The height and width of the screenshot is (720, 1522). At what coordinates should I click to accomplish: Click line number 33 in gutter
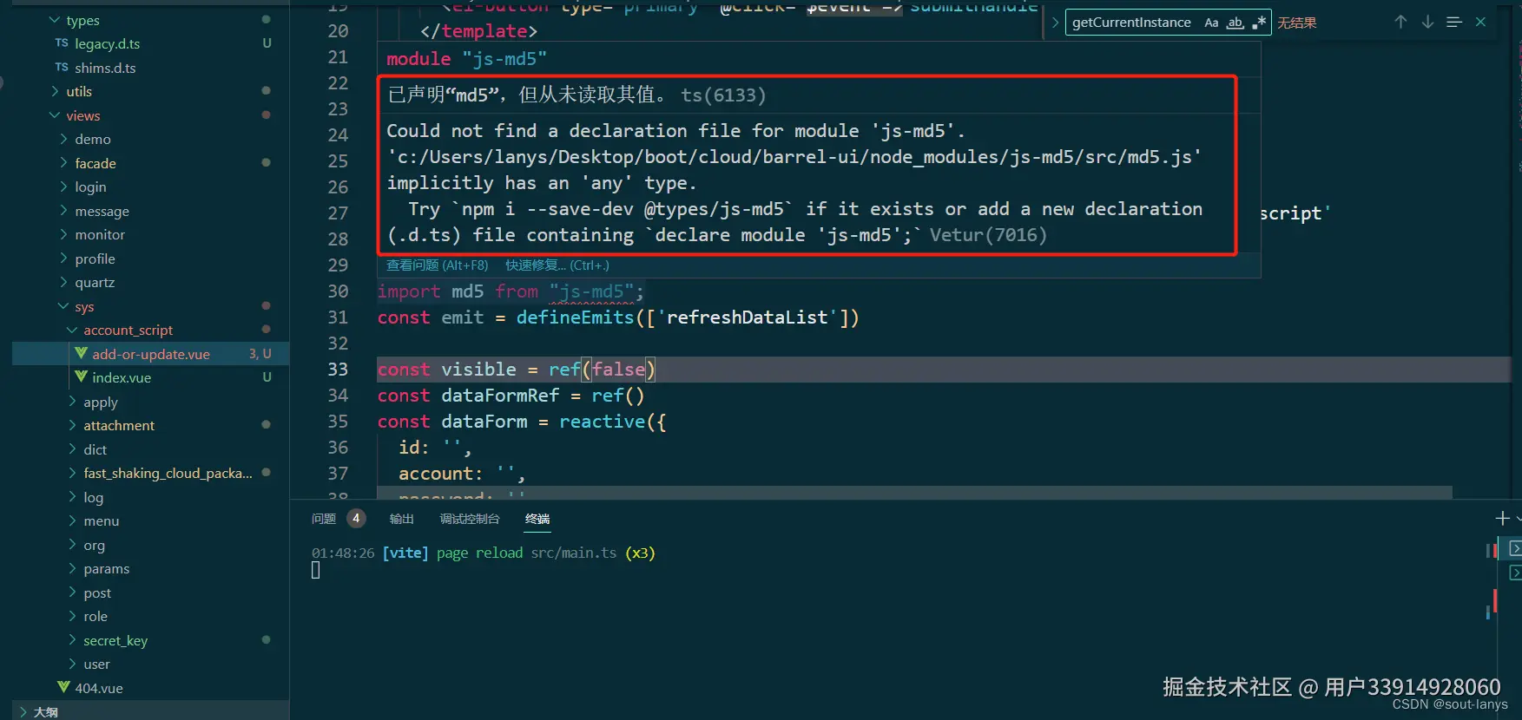pyautogui.click(x=338, y=370)
